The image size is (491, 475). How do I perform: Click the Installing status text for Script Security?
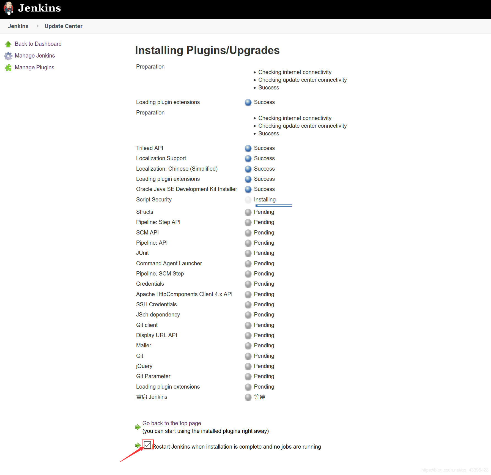(265, 200)
